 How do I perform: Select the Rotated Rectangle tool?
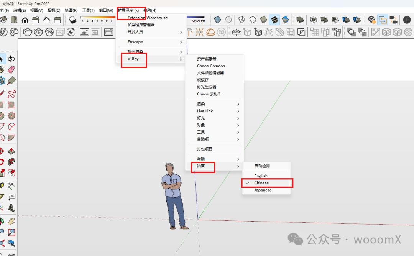point(11,105)
